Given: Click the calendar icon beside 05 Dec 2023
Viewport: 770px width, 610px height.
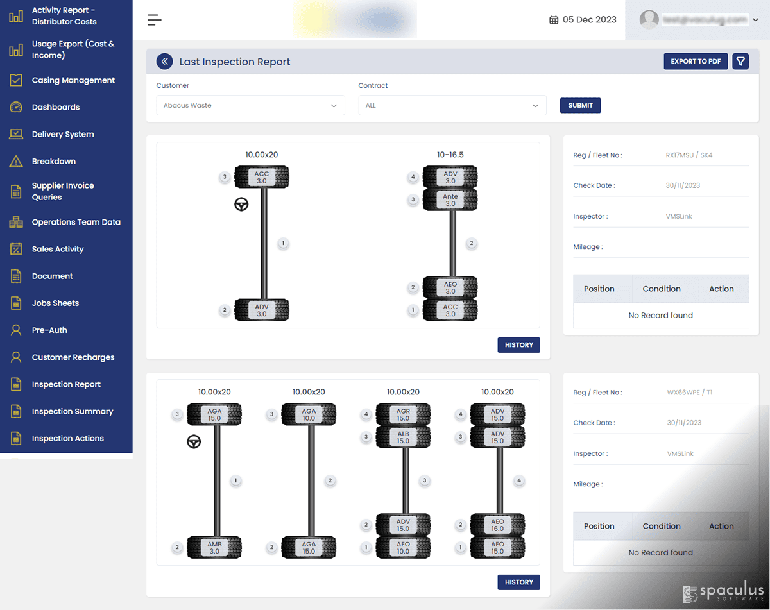Looking at the screenshot, I should pyautogui.click(x=554, y=20).
